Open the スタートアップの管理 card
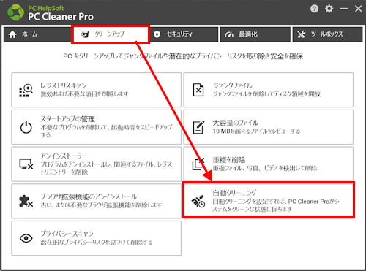The height and width of the screenshot is (271, 366). (97, 127)
